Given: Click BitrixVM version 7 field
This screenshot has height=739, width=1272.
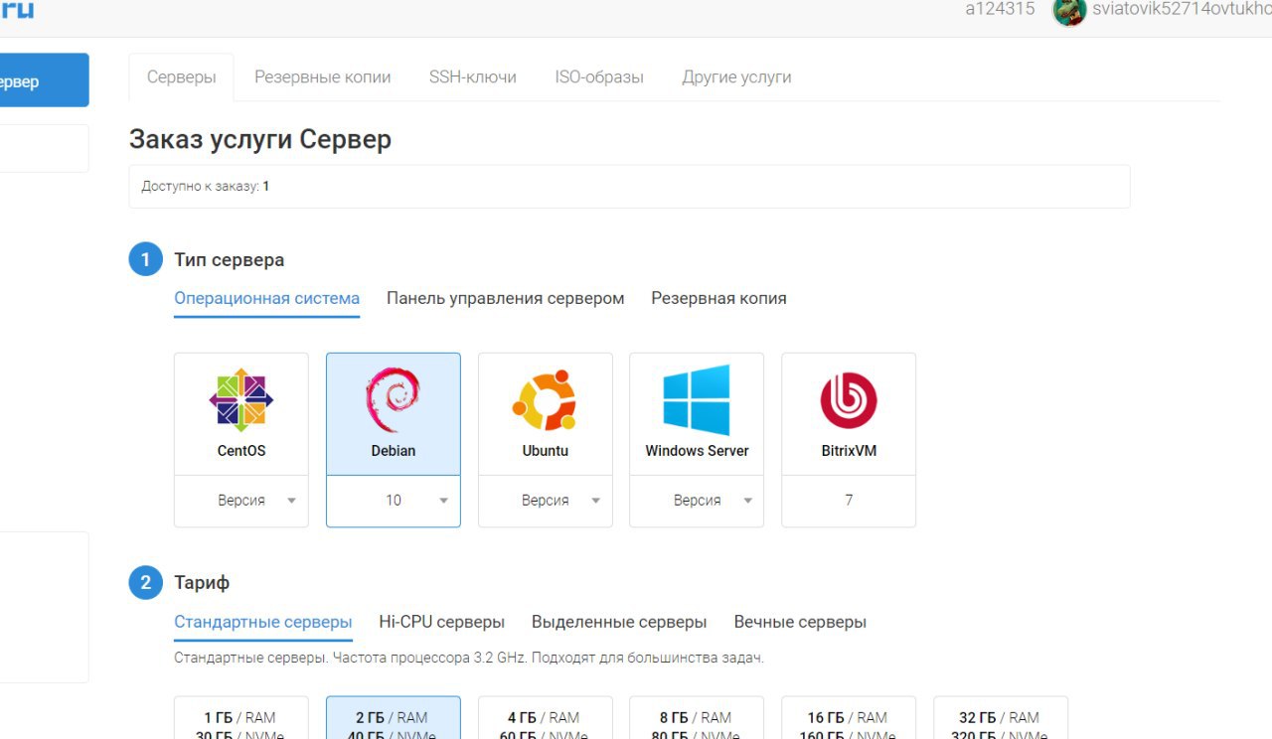Looking at the screenshot, I should 849,501.
